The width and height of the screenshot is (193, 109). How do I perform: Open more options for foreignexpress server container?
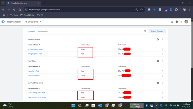163,49
